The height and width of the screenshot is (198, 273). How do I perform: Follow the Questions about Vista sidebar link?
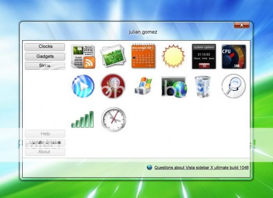pos(201,168)
